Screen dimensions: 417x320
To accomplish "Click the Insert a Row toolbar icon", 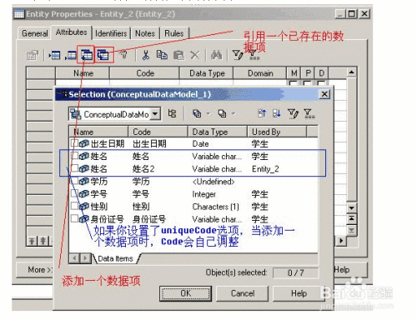I will pyautogui.click(x=55, y=55).
